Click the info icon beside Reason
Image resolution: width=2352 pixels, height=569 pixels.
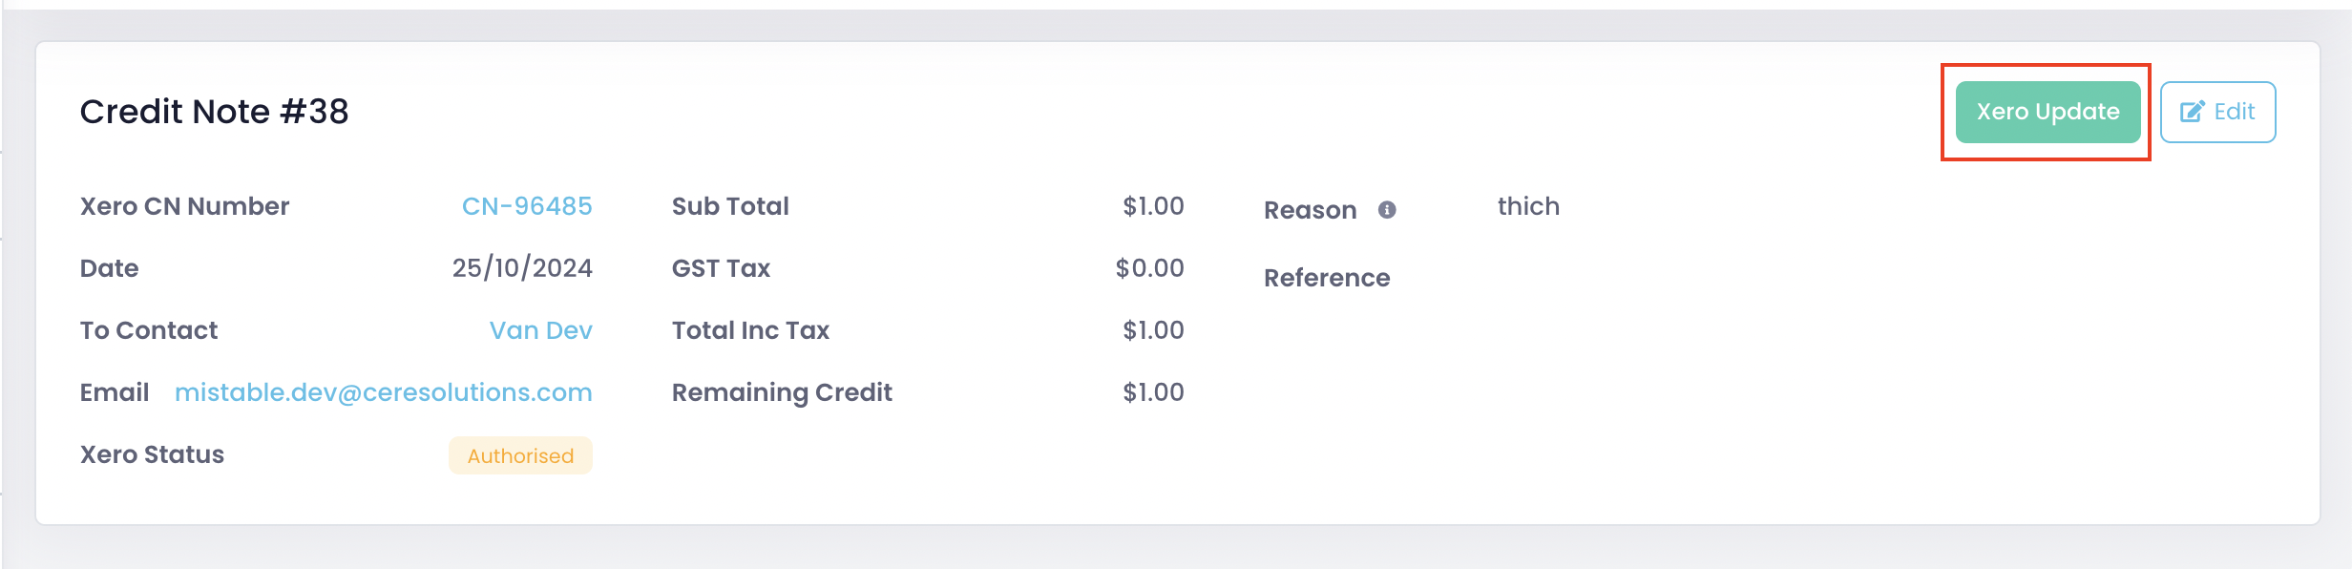point(1387,210)
